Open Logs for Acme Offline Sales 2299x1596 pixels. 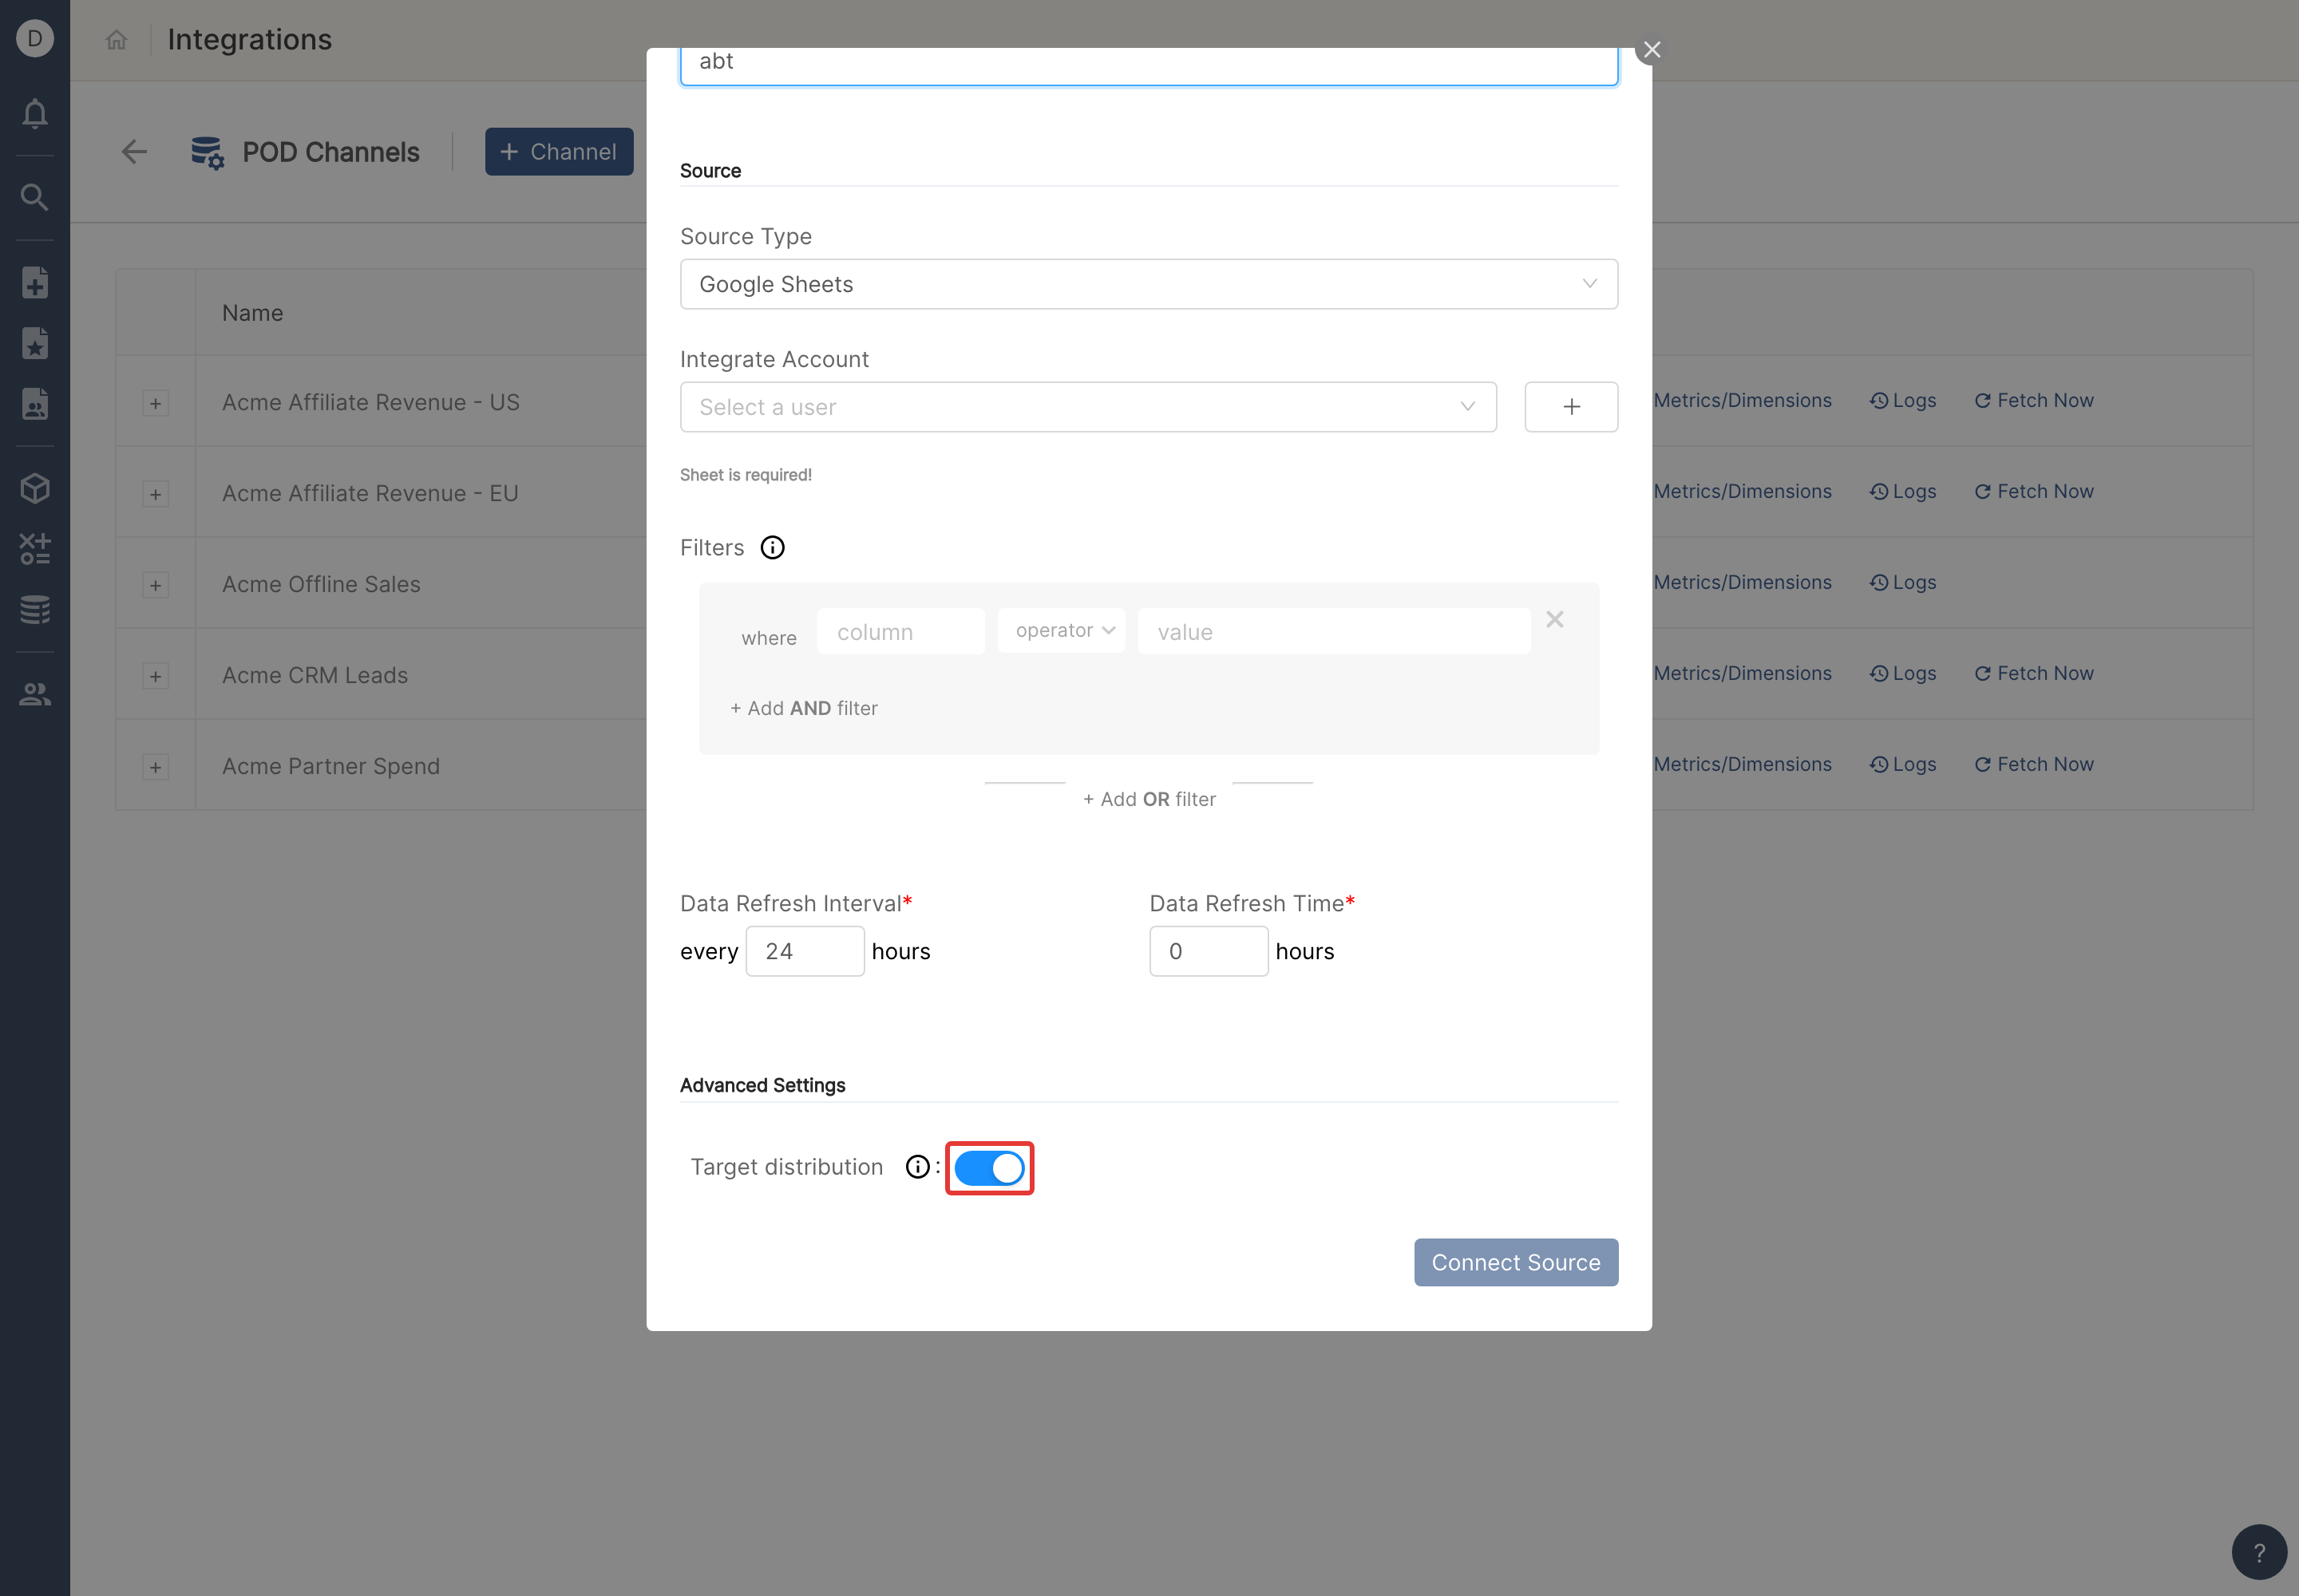point(1903,582)
